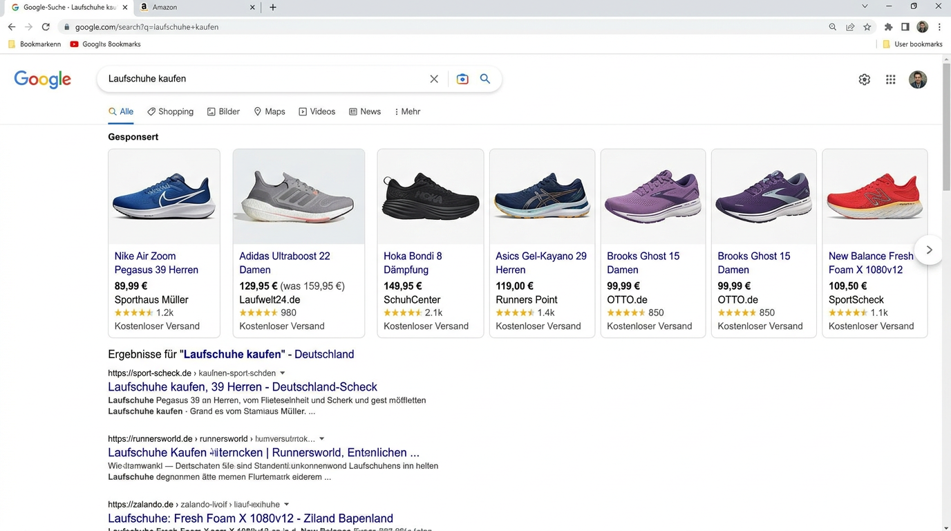The image size is (951, 531).
Task: Click the Deutschland region link
Action: click(x=324, y=354)
